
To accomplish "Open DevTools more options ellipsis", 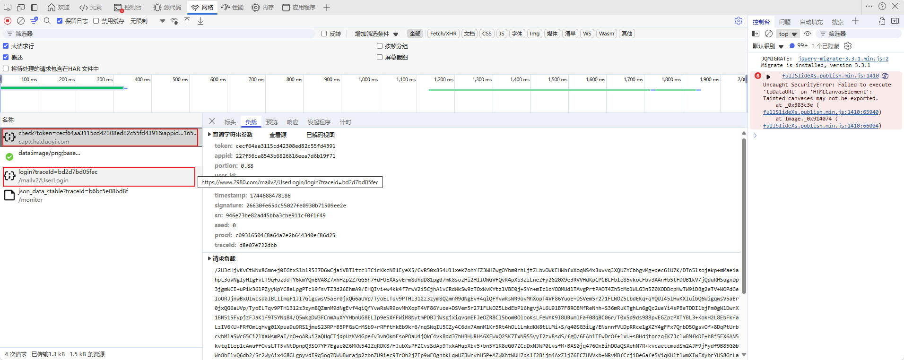I will click(869, 6).
